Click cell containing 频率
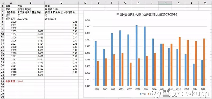 [x=11, y=16]
